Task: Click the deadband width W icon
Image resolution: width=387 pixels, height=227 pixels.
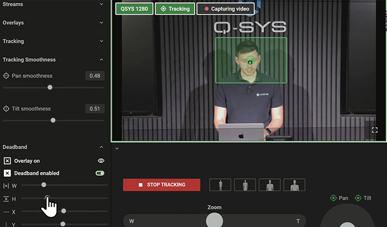Action: coord(6,186)
